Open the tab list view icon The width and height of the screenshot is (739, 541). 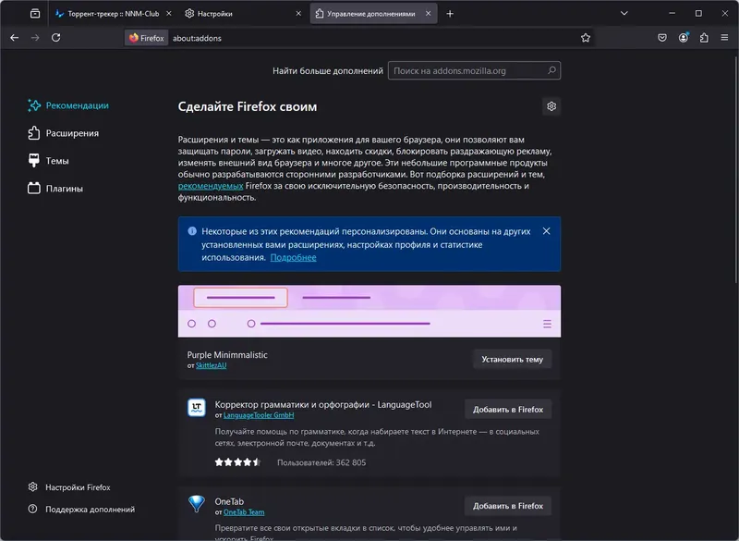coord(35,14)
